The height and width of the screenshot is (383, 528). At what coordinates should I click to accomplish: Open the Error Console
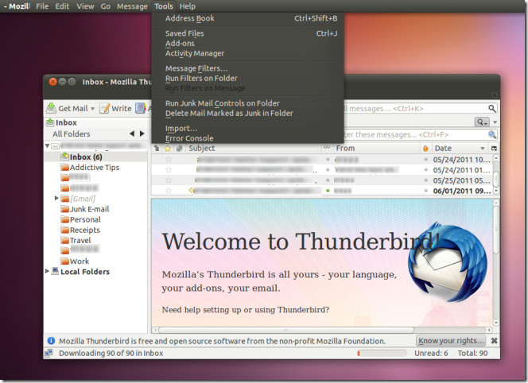[x=248, y=138]
